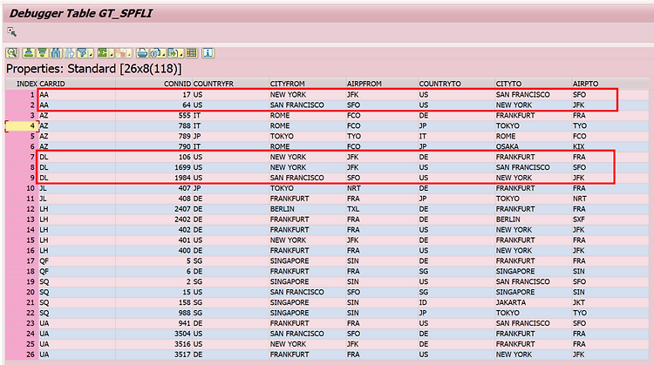Screen dimensions: 654x365
Task: Print the table via the printer icon
Action: 142,53
